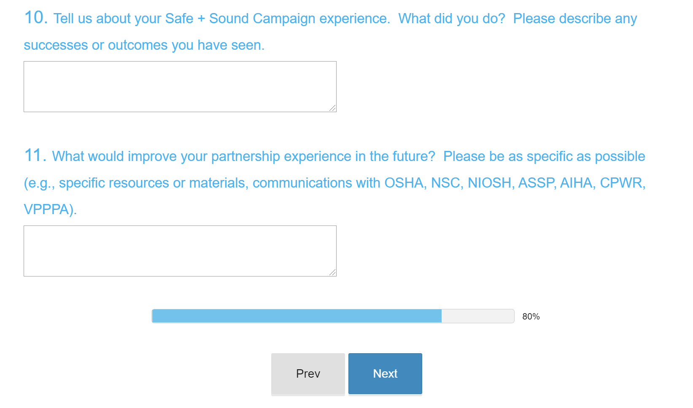Screen dimensions: 693x408
Task: Go back with the Prev button
Action: pyautogui.click(x=308, y=373)
